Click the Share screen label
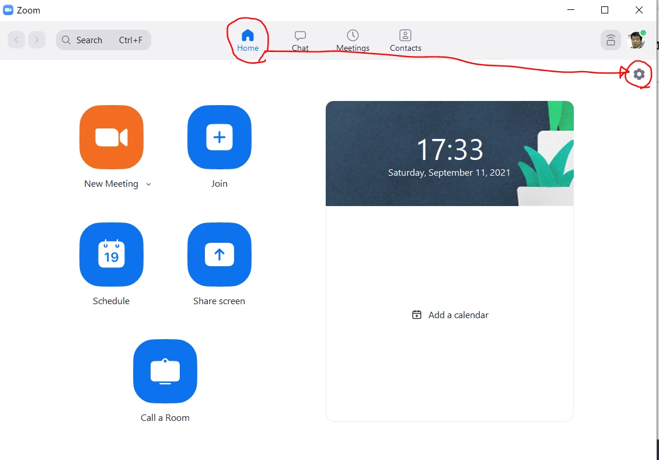Image resolution: width=659 pixels, height=460 pixels. (x=219, y=301)
